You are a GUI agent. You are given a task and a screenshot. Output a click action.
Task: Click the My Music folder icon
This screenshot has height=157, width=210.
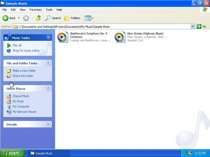(x=9, y=102)
